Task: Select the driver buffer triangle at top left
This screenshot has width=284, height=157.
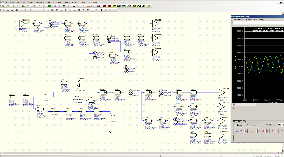Action: click(x=23, y=23)
